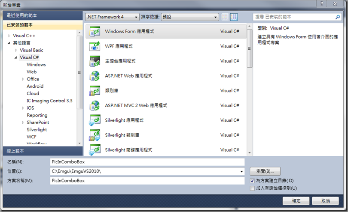The height and width of the screenshot is (212, 348).
Task: Click the OK (確定) button
Action: (x=296, y=201)
